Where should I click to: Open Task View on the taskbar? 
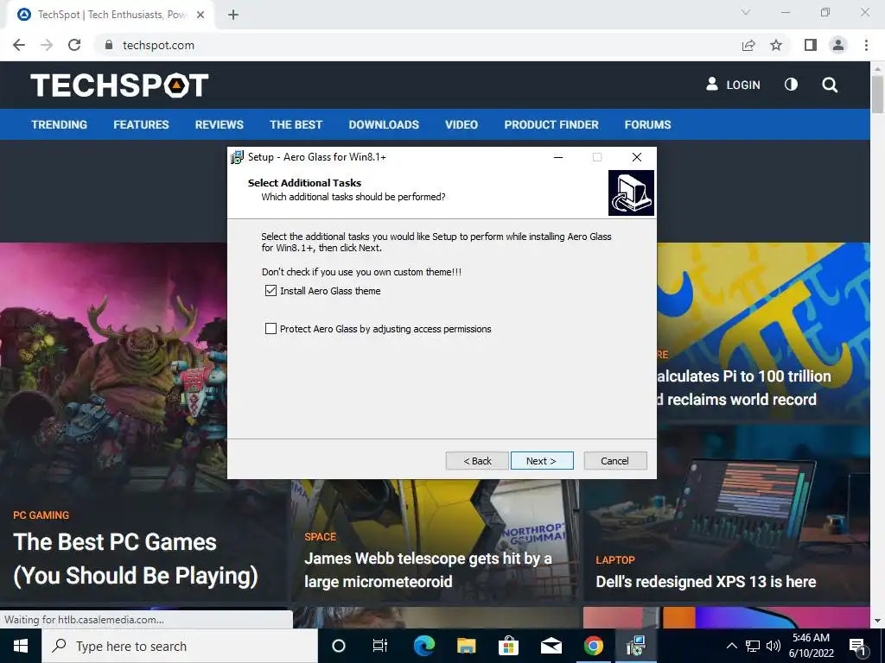(x=380, y=646)
